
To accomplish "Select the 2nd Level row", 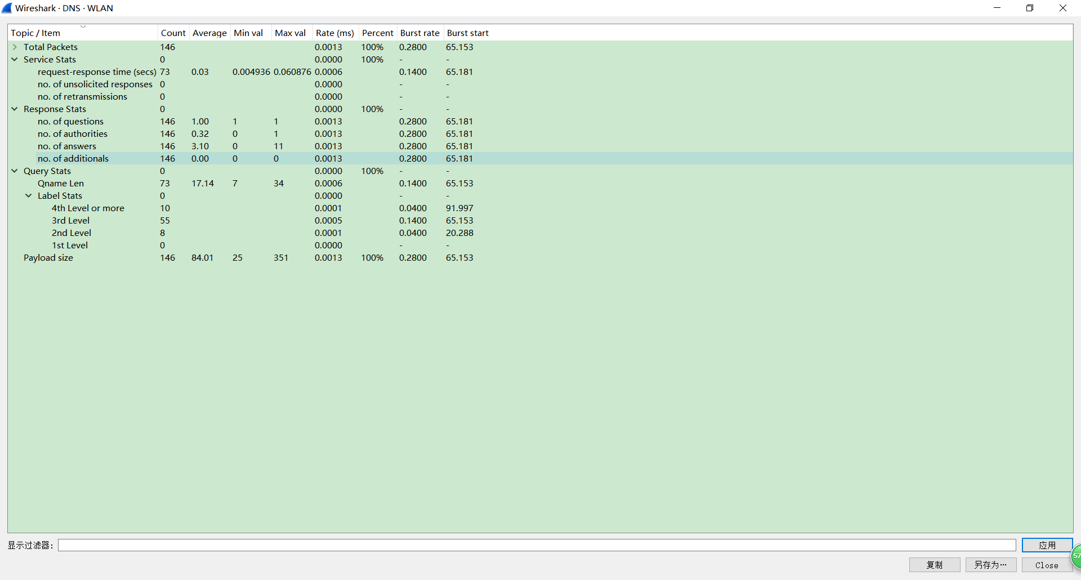I will click(540, 233).
